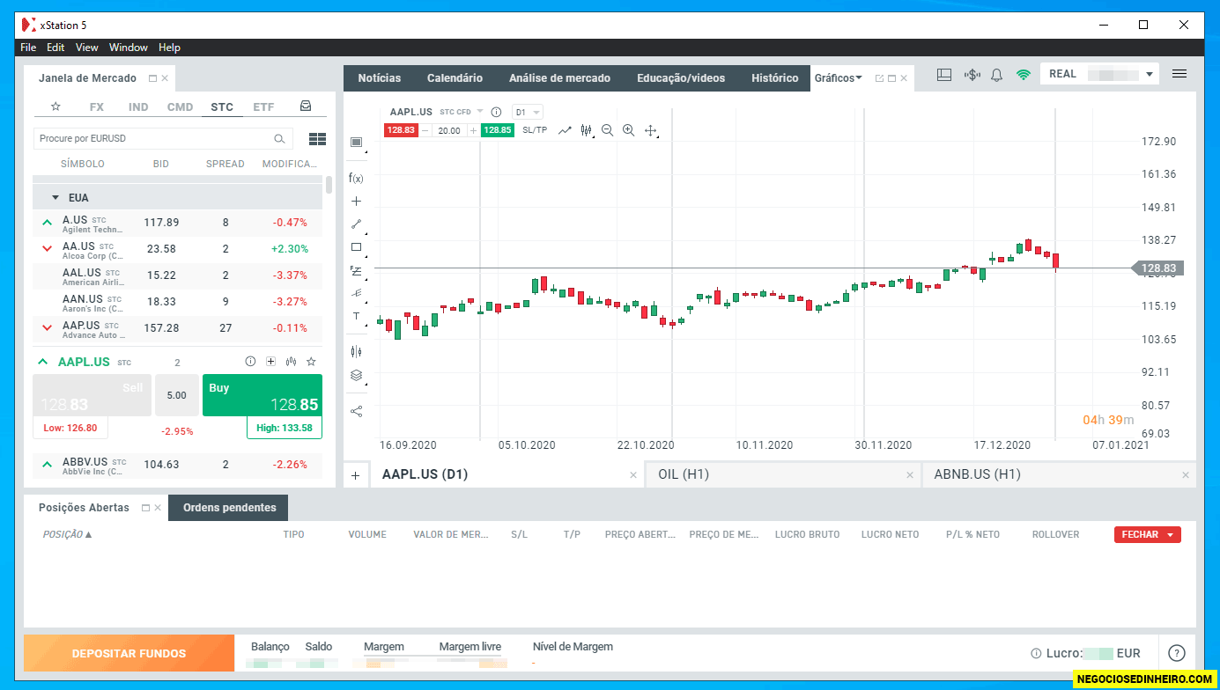
Task: Expand the ABBV.US row
Action: [47, 464]
